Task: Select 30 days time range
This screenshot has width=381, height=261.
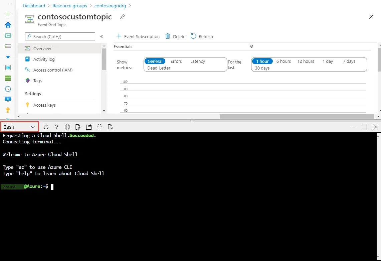Action: click(x=262, y=68)
